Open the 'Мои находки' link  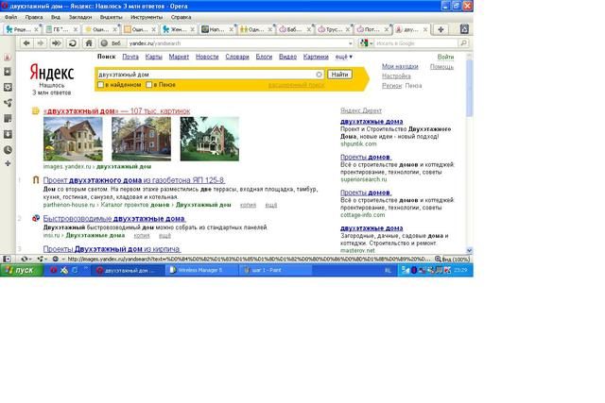[x=400, y=66]
